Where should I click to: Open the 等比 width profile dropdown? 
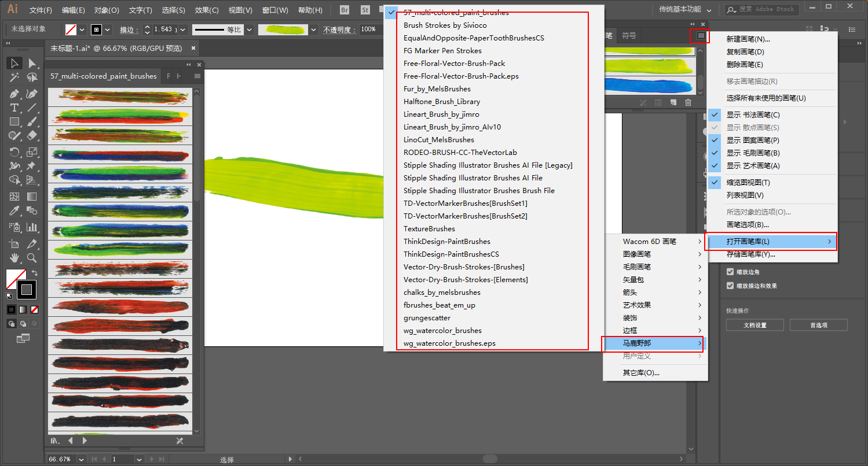pos(249,29)
